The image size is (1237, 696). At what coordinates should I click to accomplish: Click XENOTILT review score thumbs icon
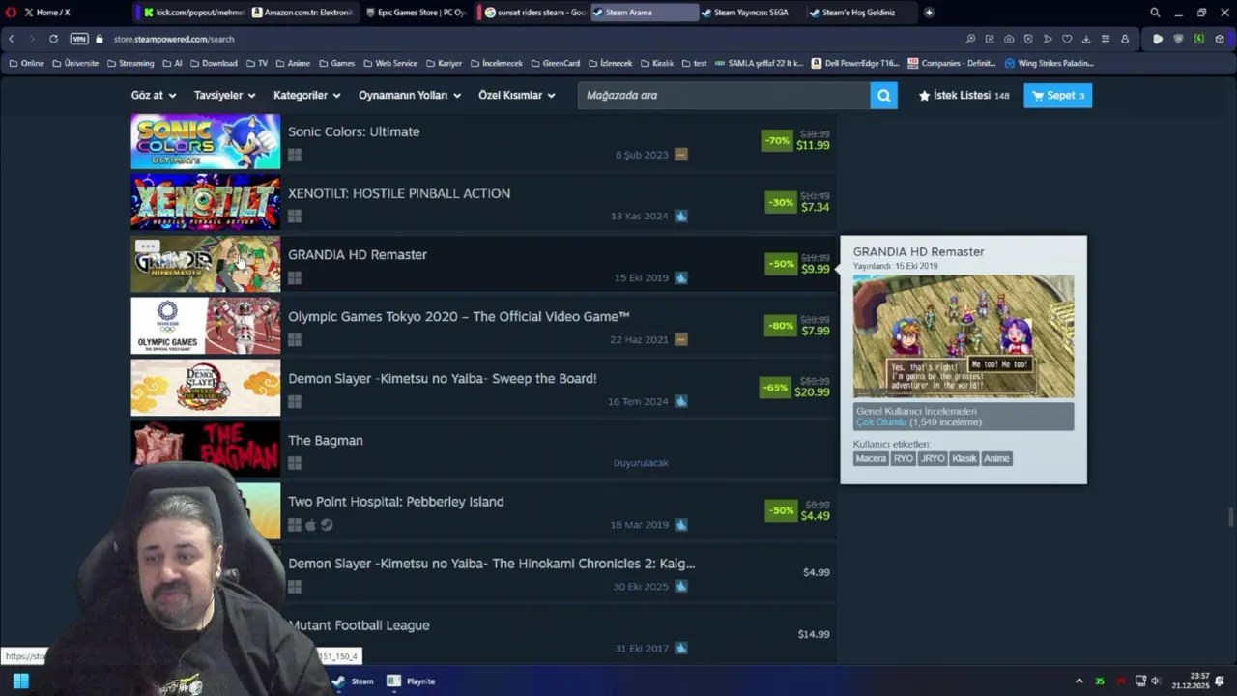coord(681,217)
